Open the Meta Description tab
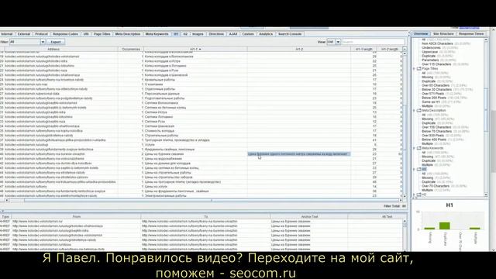This screenshot has height=279, width=496. tap(127, 34)
